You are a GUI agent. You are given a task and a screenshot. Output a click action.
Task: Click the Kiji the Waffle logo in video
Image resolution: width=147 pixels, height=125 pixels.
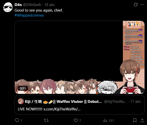tap(134, 24)
